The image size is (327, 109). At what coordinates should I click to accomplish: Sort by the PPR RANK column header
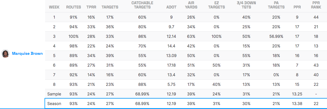click(316, 5)
